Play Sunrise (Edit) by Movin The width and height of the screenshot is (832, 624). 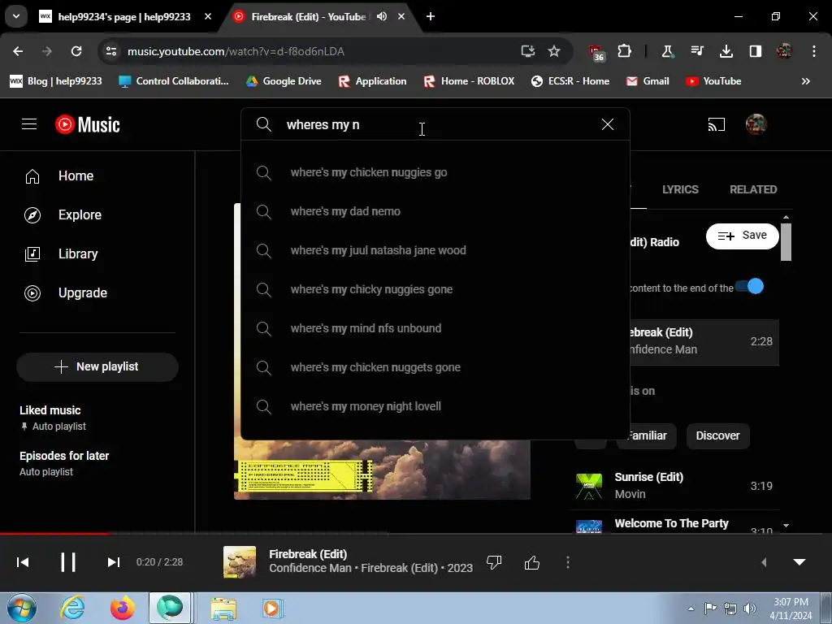coord(674,486)
